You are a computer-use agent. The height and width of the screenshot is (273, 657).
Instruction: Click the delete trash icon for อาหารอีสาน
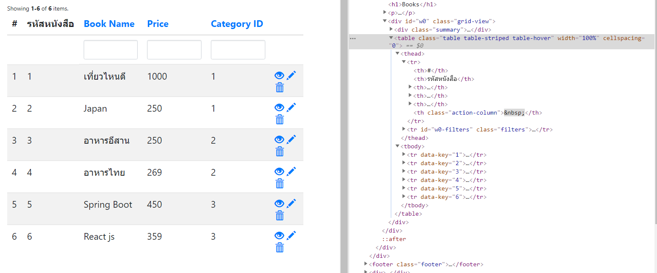[279, 151]
